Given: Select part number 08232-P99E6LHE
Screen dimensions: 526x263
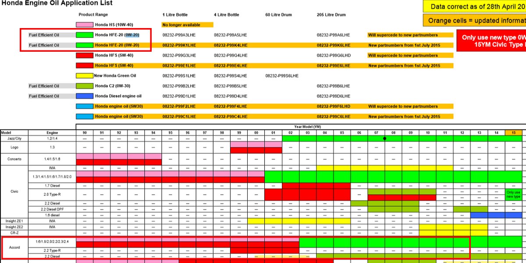Looking at the screenshot, I should 334,66.
